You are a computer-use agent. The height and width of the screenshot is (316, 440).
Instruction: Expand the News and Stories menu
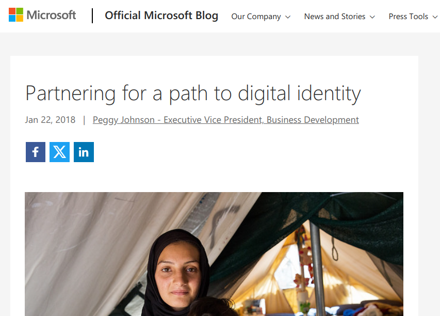click(339, 17)
